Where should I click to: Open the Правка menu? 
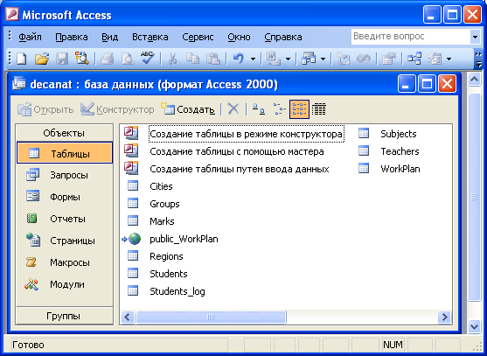(x=72, y=37)
